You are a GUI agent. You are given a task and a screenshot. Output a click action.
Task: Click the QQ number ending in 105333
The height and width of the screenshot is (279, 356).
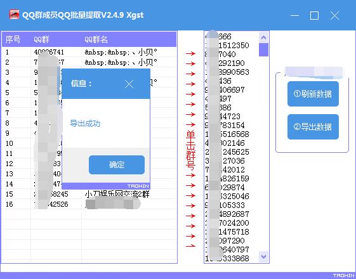225,205
